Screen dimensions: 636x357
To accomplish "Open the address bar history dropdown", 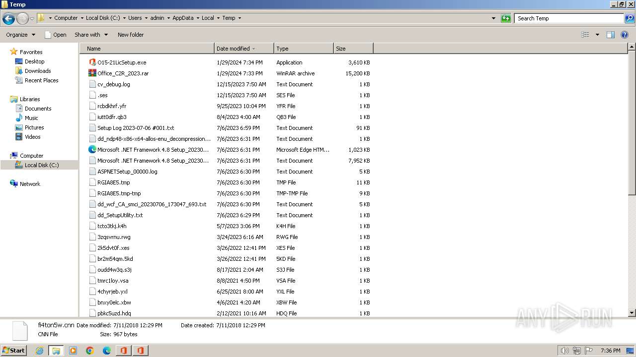I will coord(493,18).
